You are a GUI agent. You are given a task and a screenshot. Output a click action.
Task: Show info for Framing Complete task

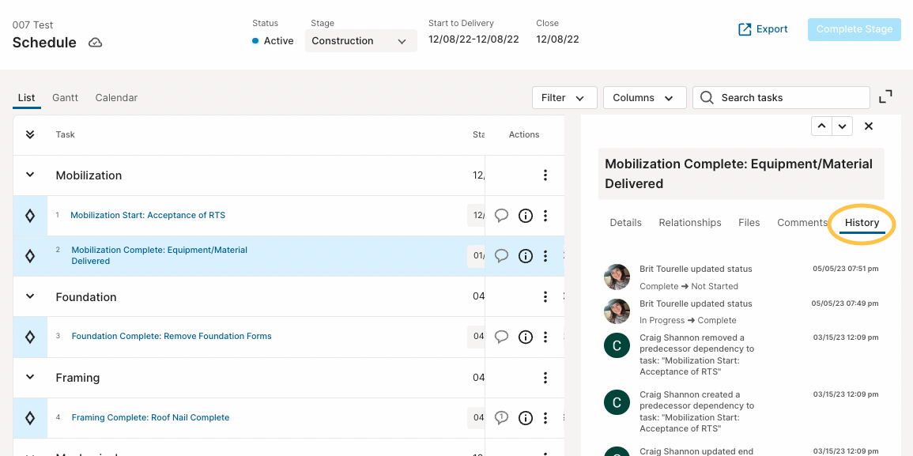525,417
